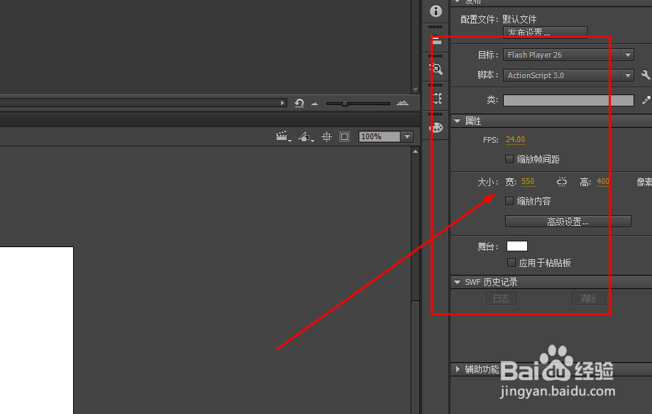The width and height of the screenshot is (652, 414).
Task: Click the Center Stage crosshair icon
Action: point(327,136)
